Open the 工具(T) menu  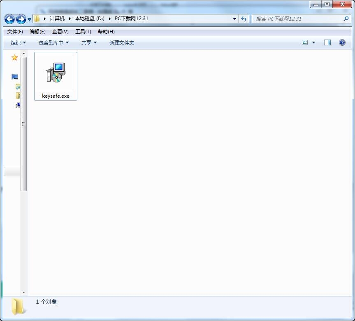point(83,32)
